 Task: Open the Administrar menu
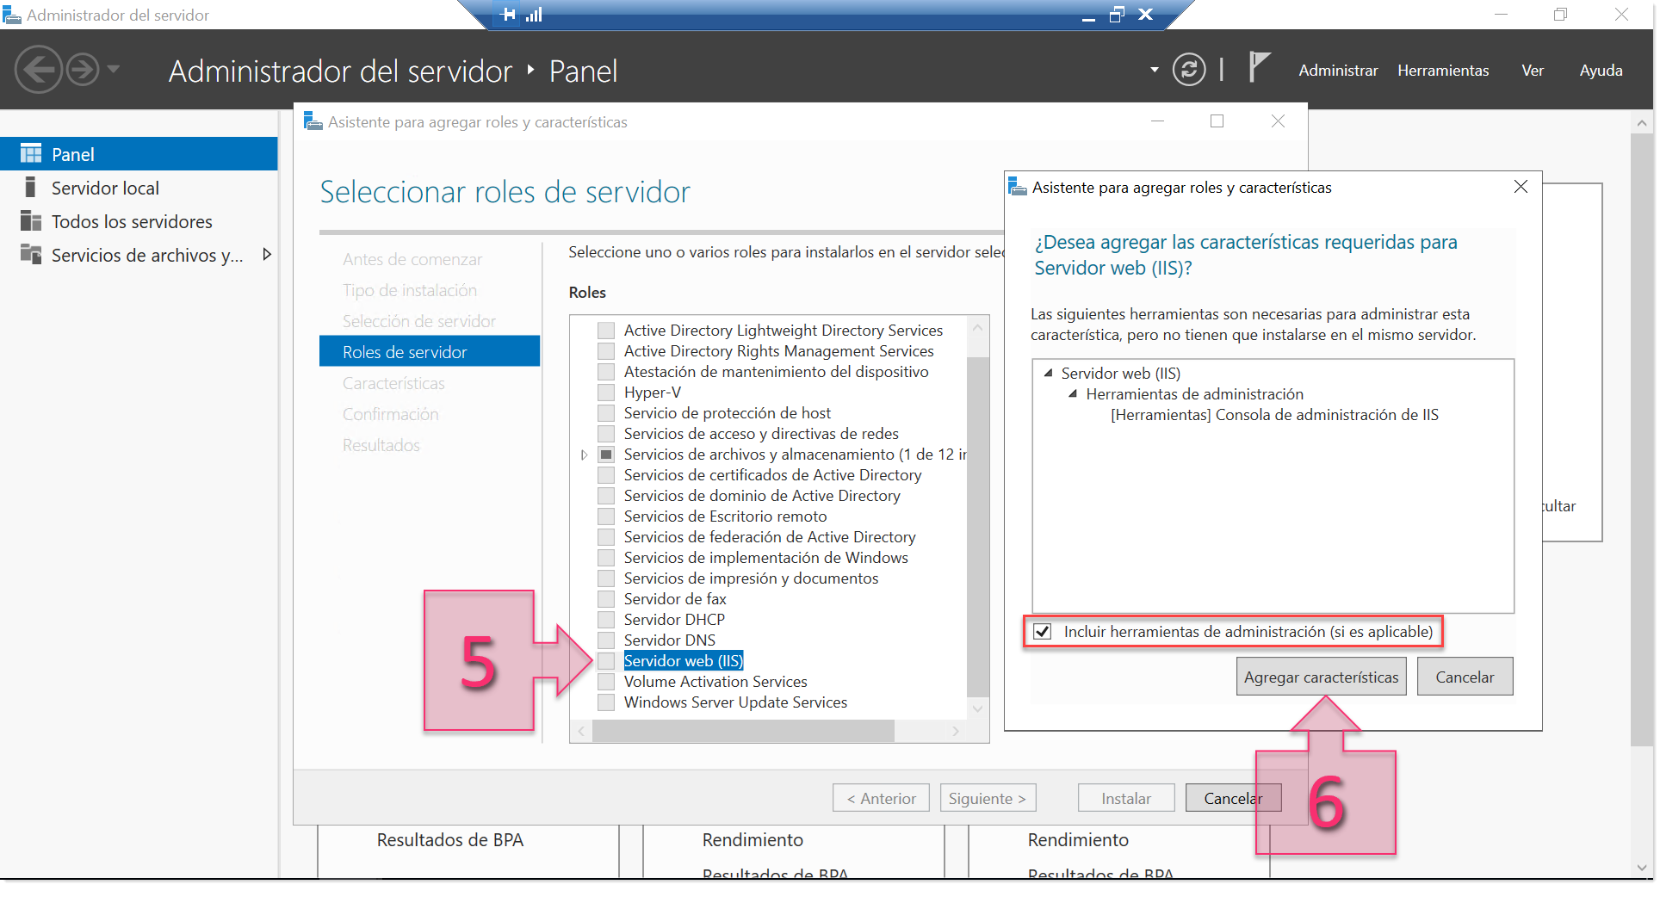pos(1337,70)
